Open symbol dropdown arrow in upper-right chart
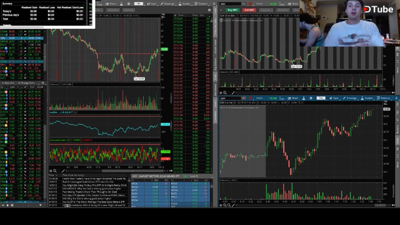Viewport: 400px width, 225px height. (x=244, y=4)
